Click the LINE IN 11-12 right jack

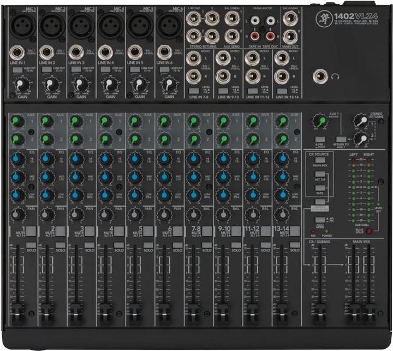[252, 77]
